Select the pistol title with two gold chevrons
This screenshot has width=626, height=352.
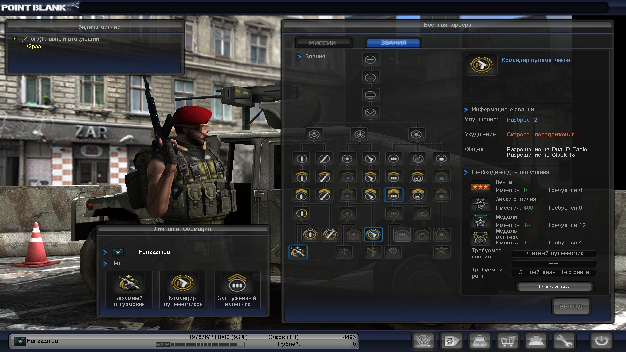pos(370,195)
